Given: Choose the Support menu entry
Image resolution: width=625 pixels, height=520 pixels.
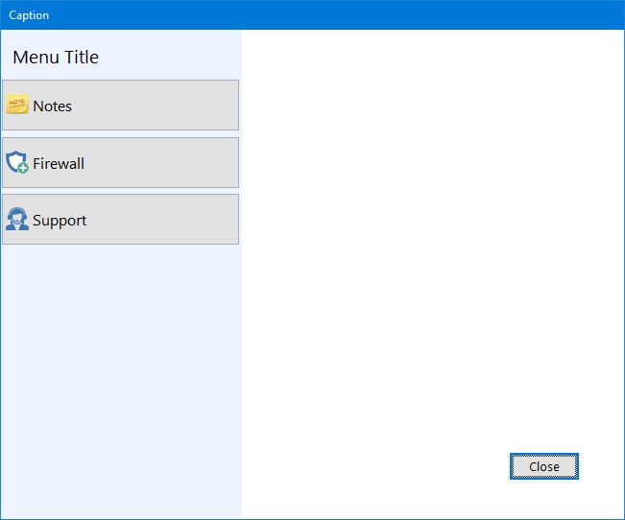Looking at the screenshot, I should (120, 220).
